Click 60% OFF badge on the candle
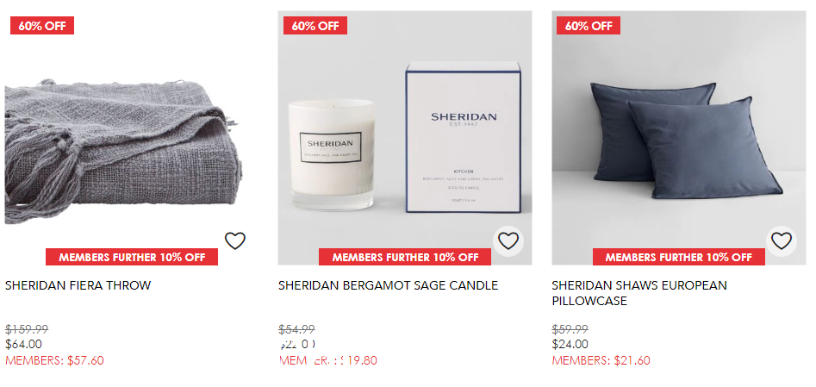Viewport: 816px width, 387px height. pos(315,26)
